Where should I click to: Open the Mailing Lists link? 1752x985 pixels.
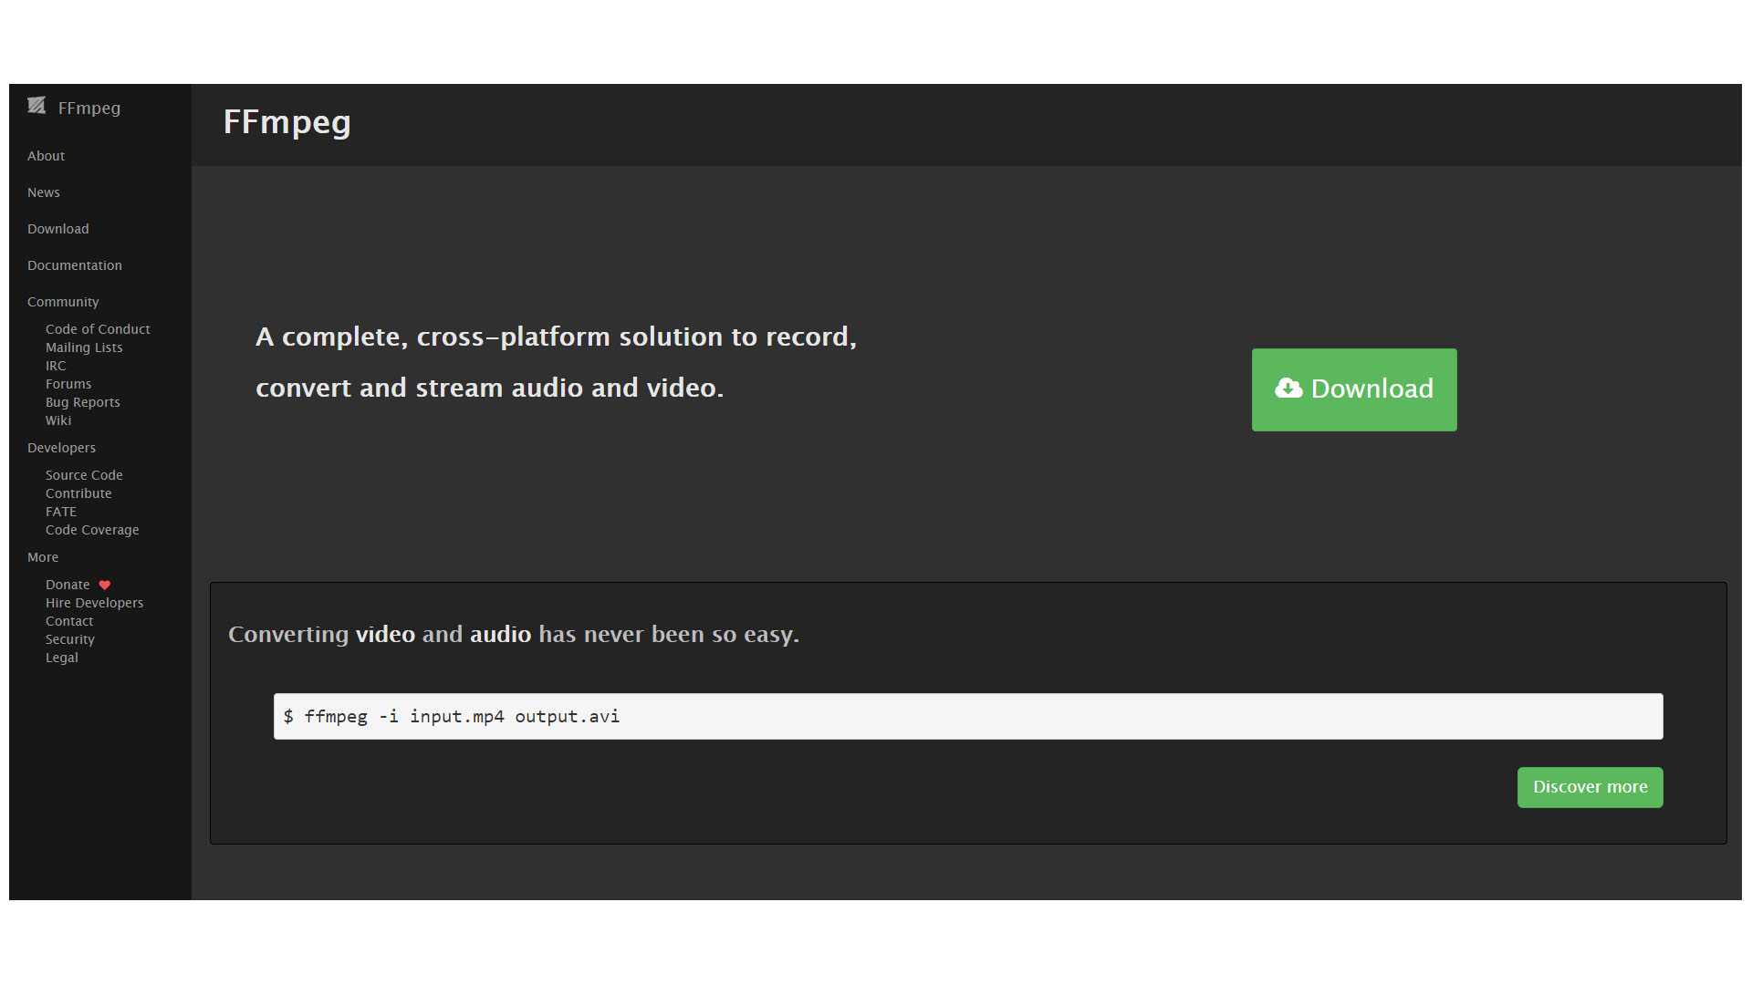point(84,347)
